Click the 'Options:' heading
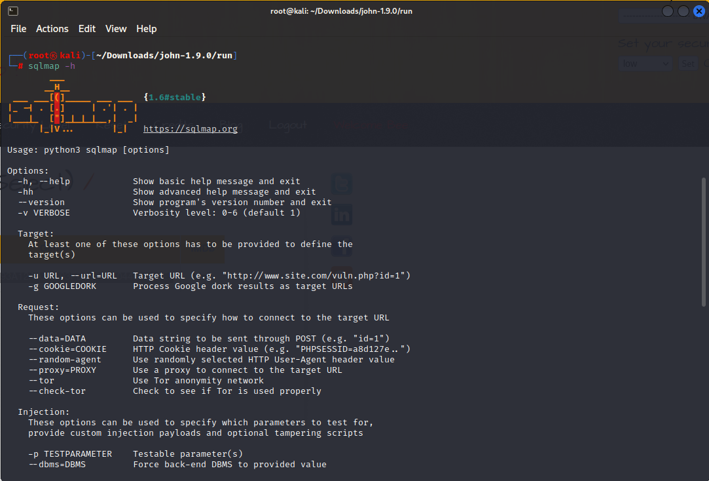 28,171
